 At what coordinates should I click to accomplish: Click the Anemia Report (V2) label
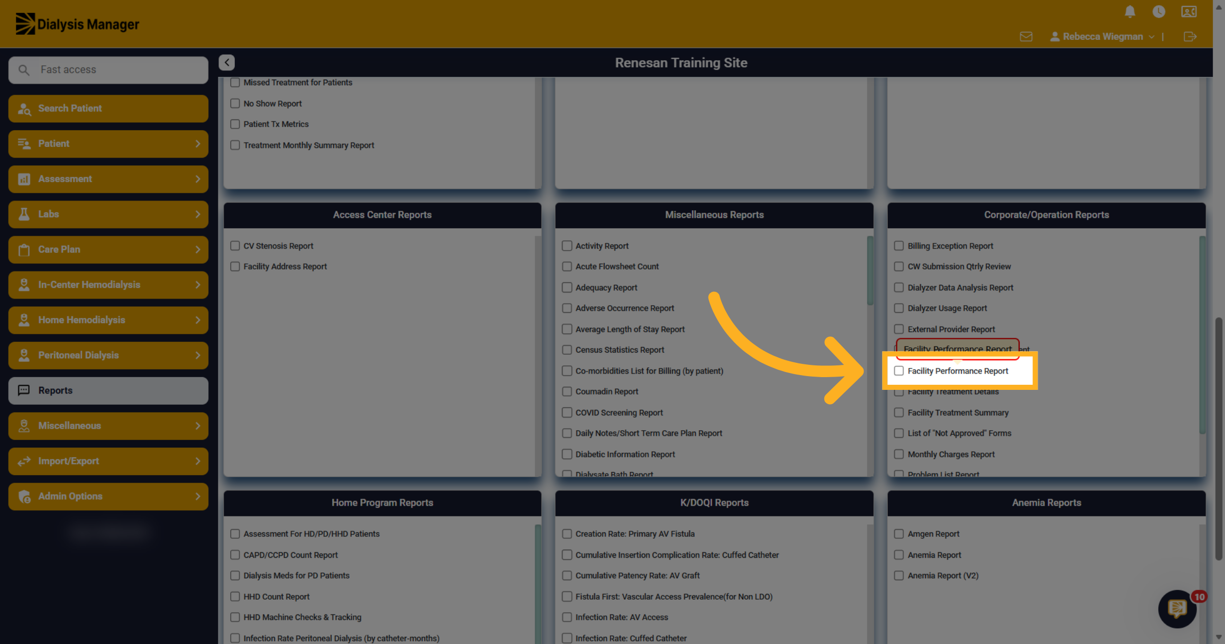coord(943,576)
